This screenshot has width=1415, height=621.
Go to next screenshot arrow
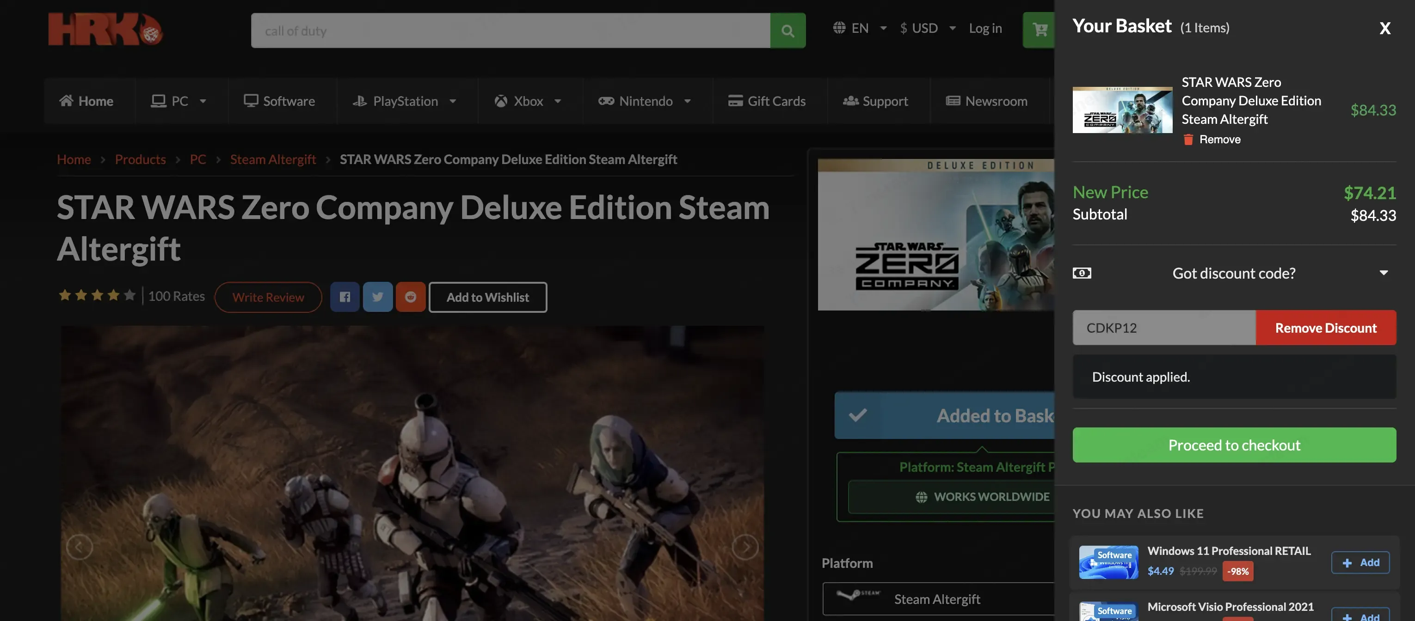point(745,547)
